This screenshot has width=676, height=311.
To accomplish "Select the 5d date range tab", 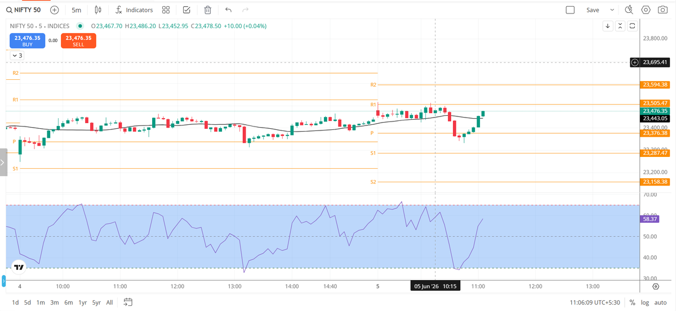I will (28, 302).
